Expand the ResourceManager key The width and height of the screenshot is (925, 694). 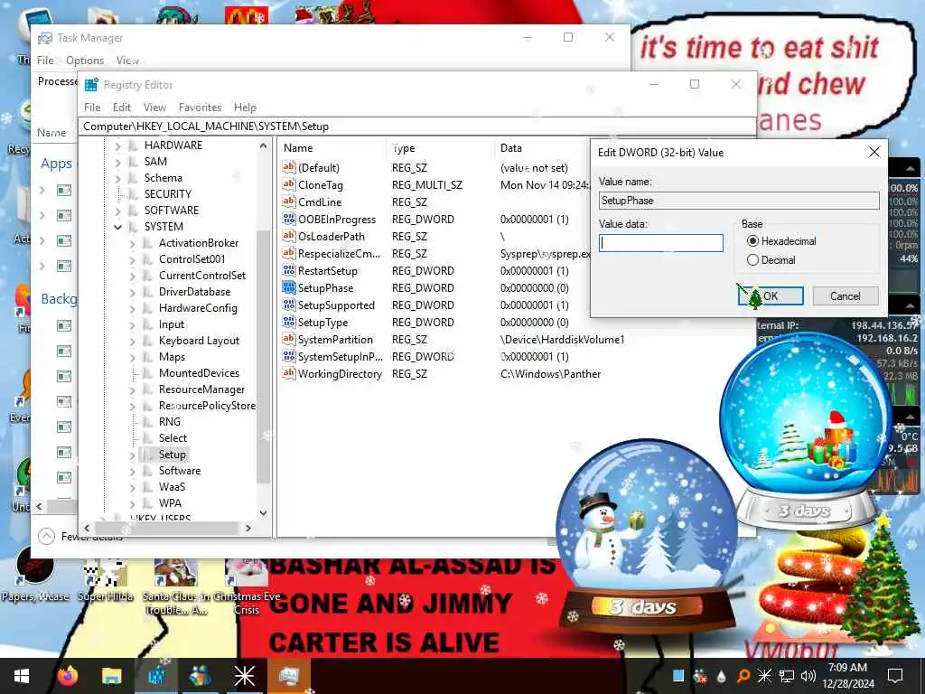132,389
